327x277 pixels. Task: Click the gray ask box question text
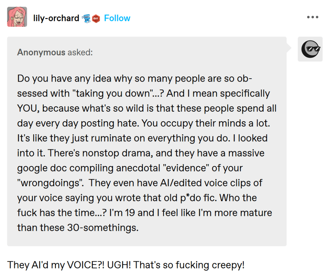(146, 153)
